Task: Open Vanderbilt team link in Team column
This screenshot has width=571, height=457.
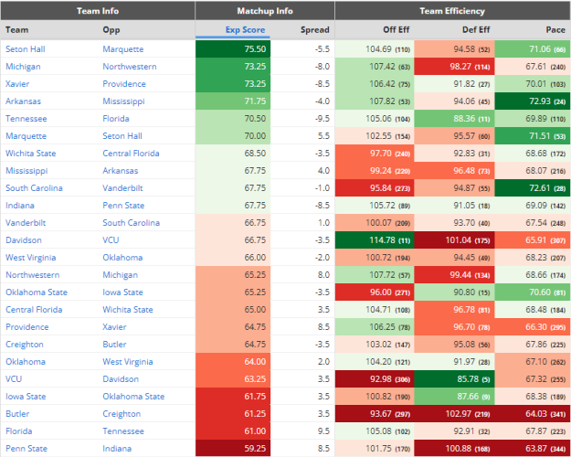Action: click(x=26, y=223)
